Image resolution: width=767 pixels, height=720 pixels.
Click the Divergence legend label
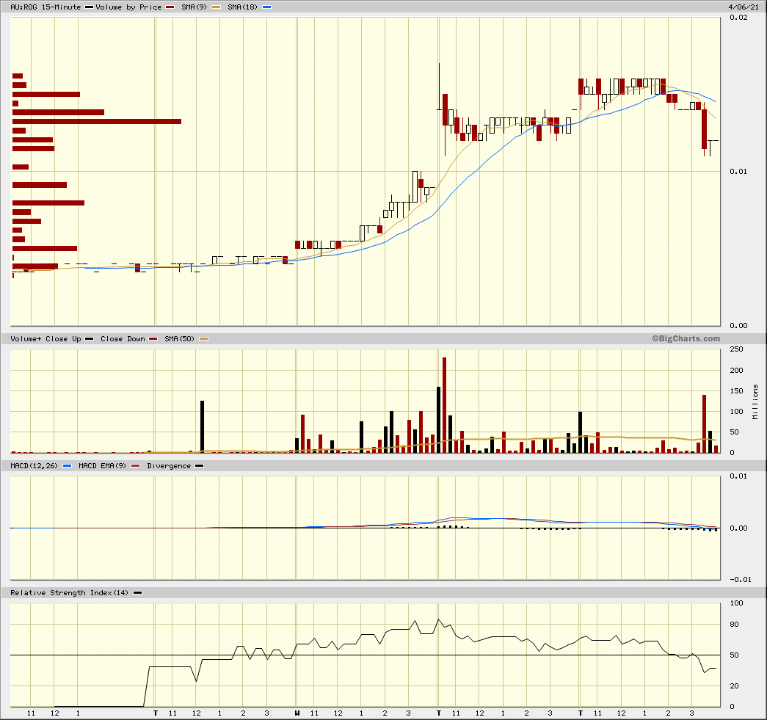(169, 465)
